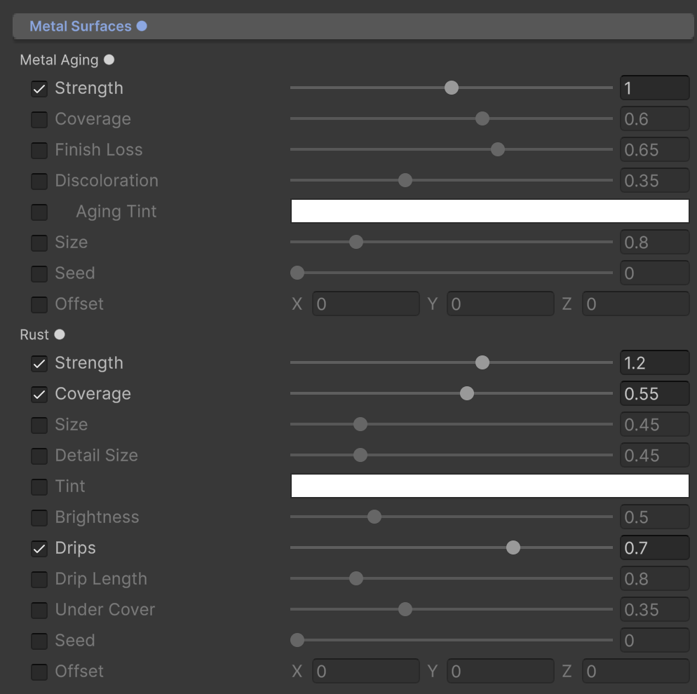Enable the Rust Offset checkbox
697x694 pixels.
(39, 672)
